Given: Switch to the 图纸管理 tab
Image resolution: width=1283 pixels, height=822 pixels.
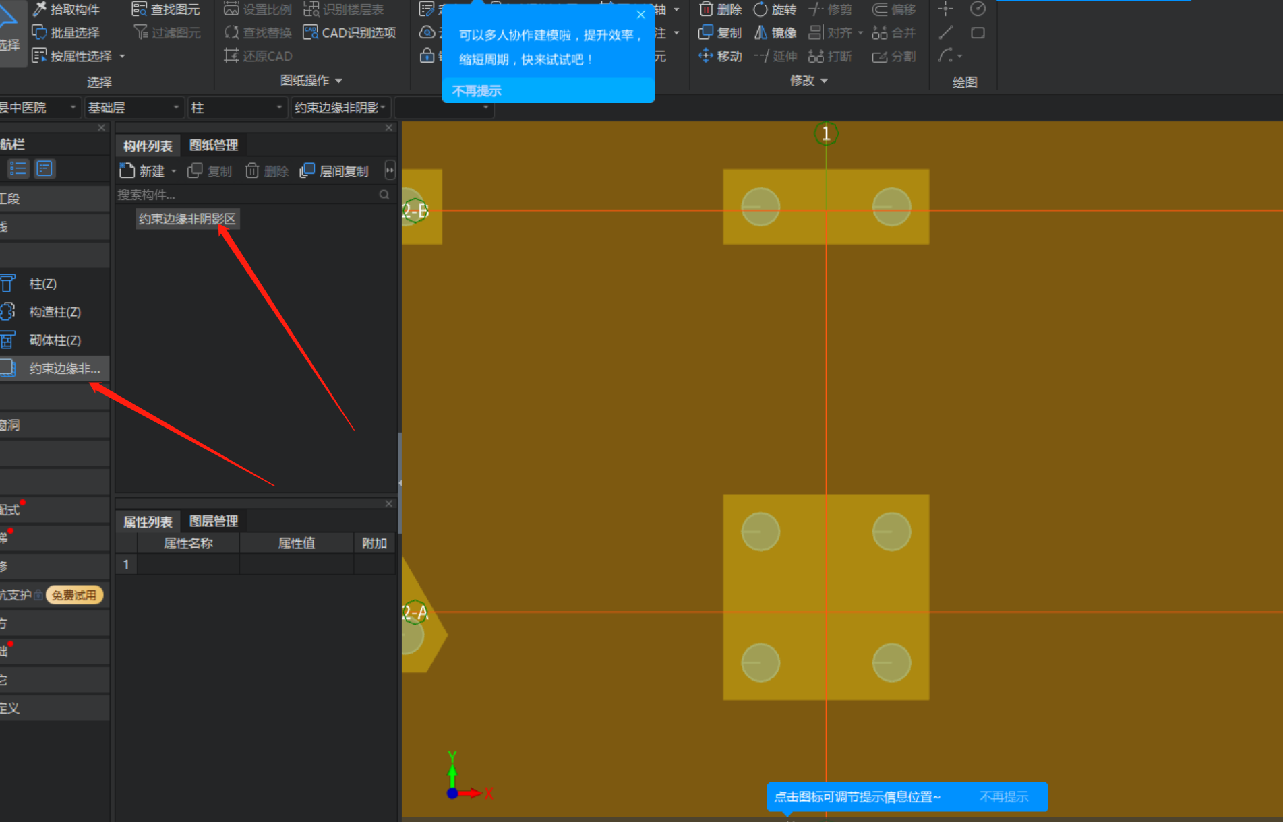Looking at the screenshot, I should (214, 145).
